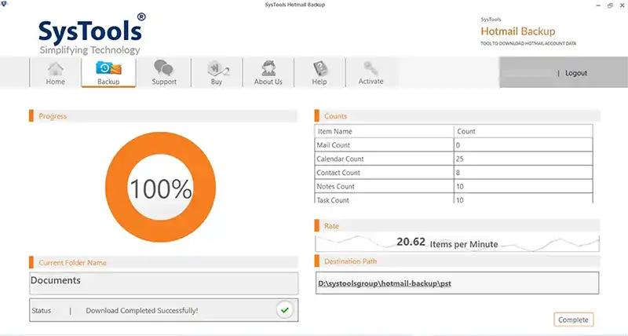Select the Calendar Count row
Viewport: 628px width, 336px height.
coord(454,159)
